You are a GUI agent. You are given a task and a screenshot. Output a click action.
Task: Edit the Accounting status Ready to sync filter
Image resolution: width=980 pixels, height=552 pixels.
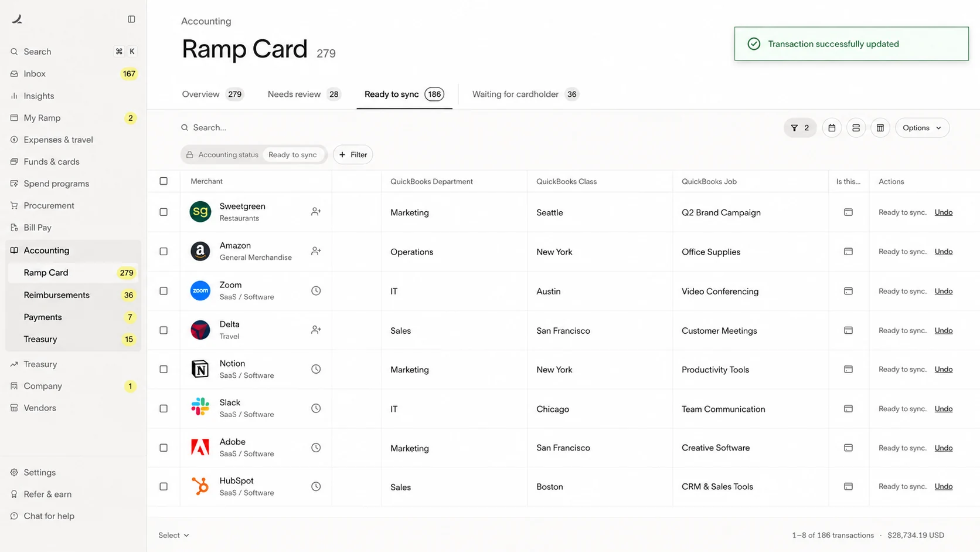(254, 155)
